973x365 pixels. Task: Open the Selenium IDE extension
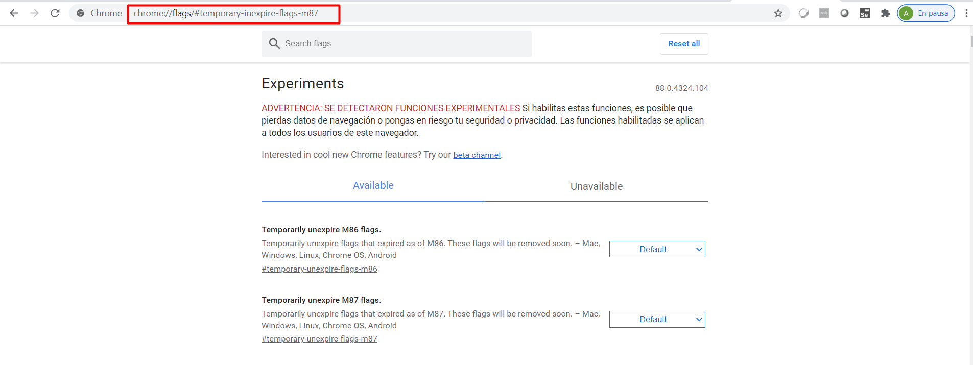[x=865, y=13]
